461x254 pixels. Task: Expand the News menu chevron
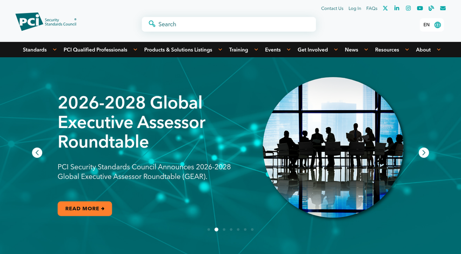pyautogui.click(x=366, y=50)
